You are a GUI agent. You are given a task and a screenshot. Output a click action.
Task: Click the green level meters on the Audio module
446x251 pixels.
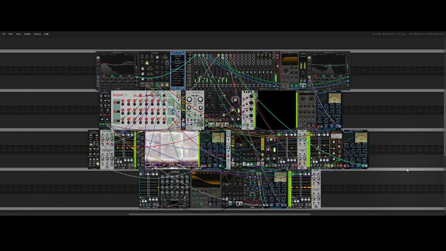point(303,65)
